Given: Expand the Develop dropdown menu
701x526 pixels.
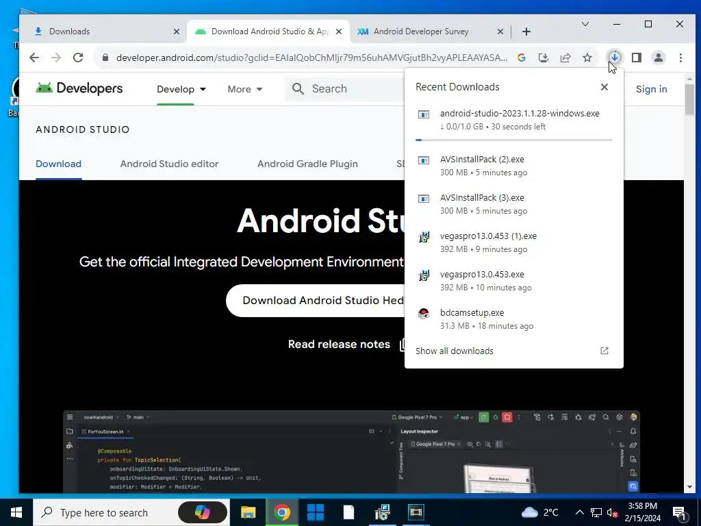Looking at the screenshot, I should (181, 89).
